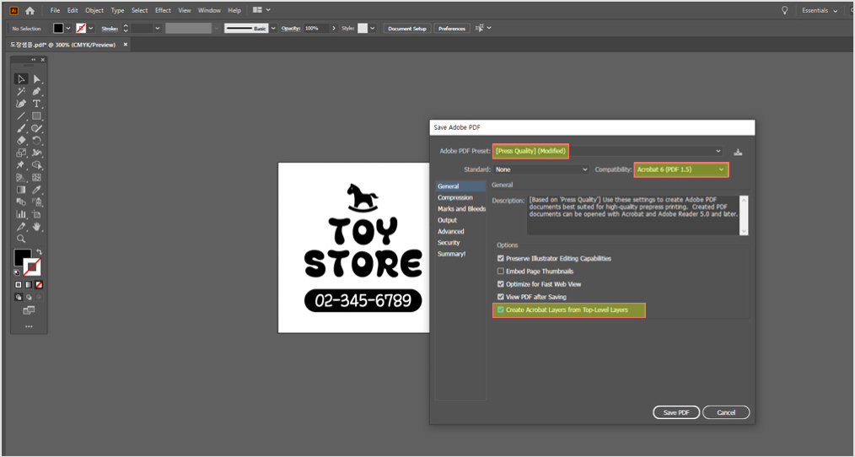Viewport: 855px width, 457px height.
Task: Select the Type tool
Action: click(36, 104)
